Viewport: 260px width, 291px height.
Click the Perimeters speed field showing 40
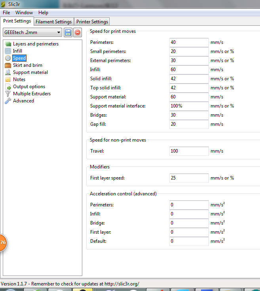[x=189, y=42]
